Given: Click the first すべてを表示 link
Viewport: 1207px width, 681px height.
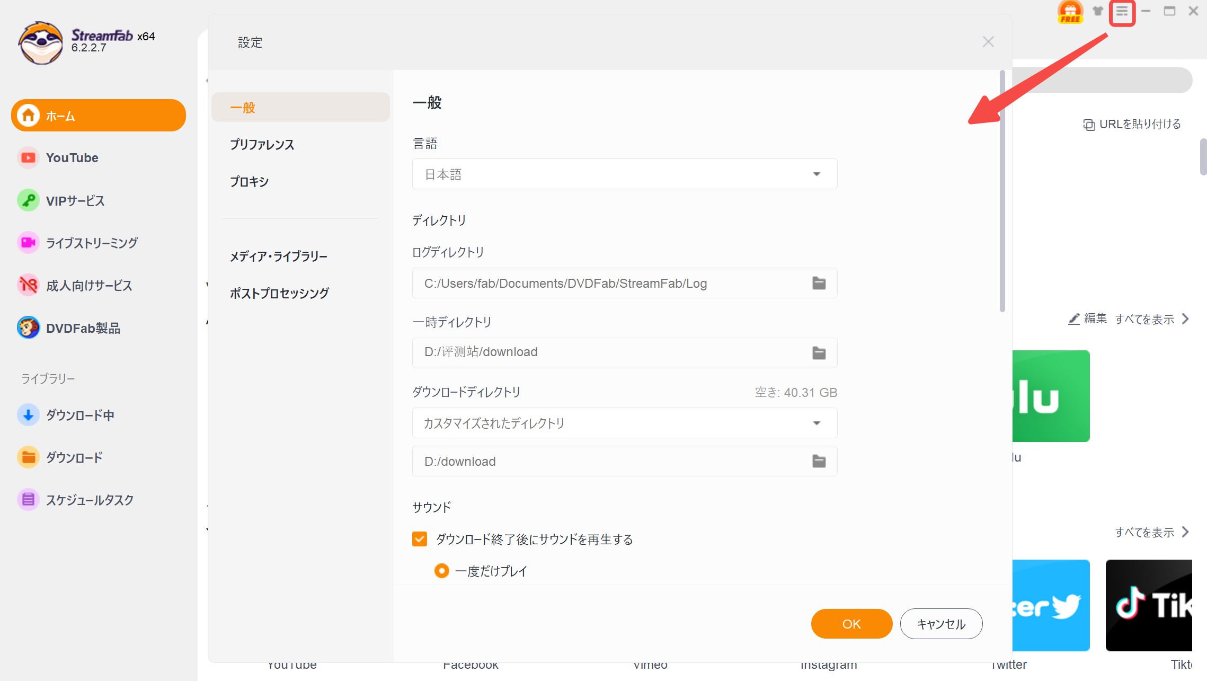Looking at the screenshot, I should click(1144, 319).
